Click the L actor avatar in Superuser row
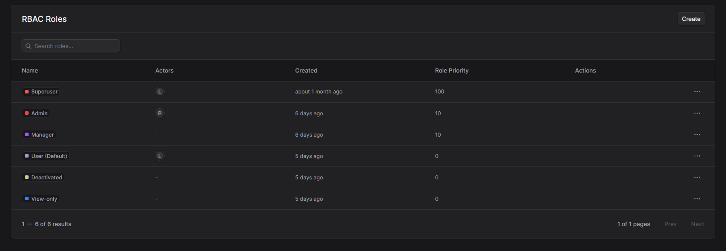 pos(160,92)
